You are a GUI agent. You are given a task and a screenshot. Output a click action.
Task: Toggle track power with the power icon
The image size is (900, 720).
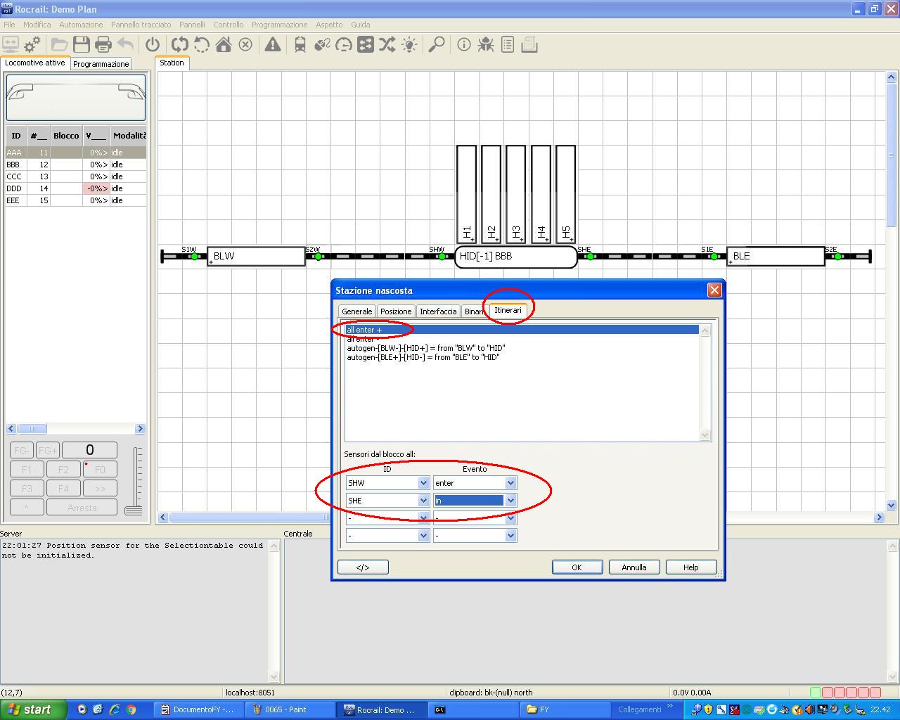point(153,45)
